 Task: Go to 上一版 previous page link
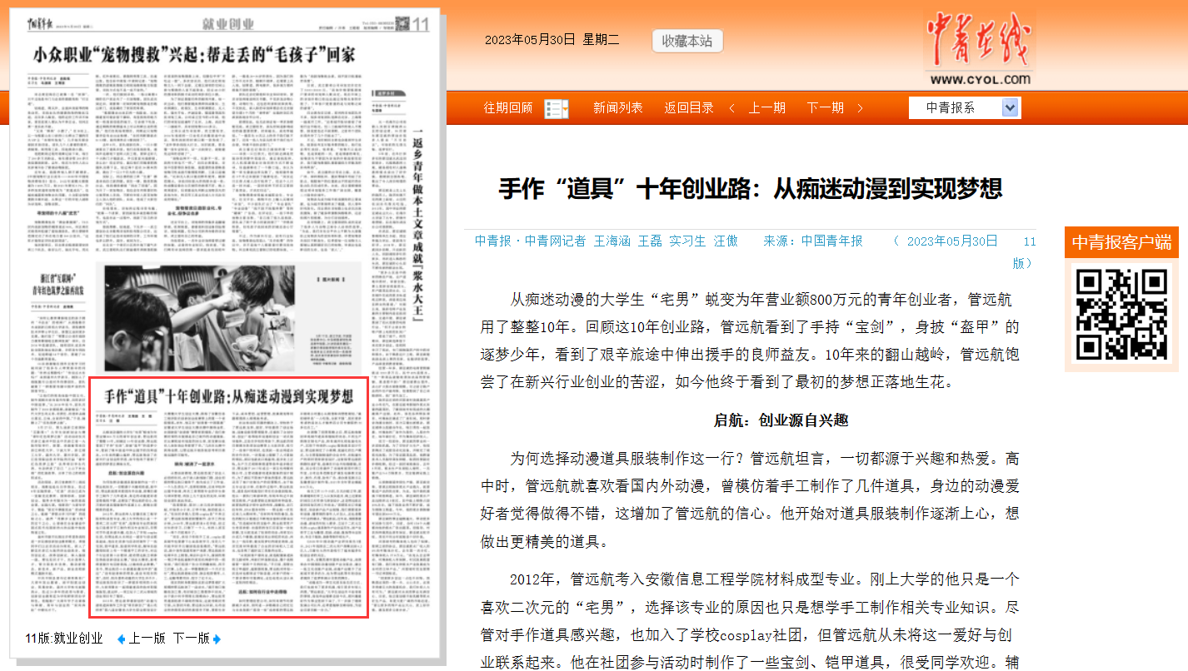pyautogui.click(x=147, y=639)
